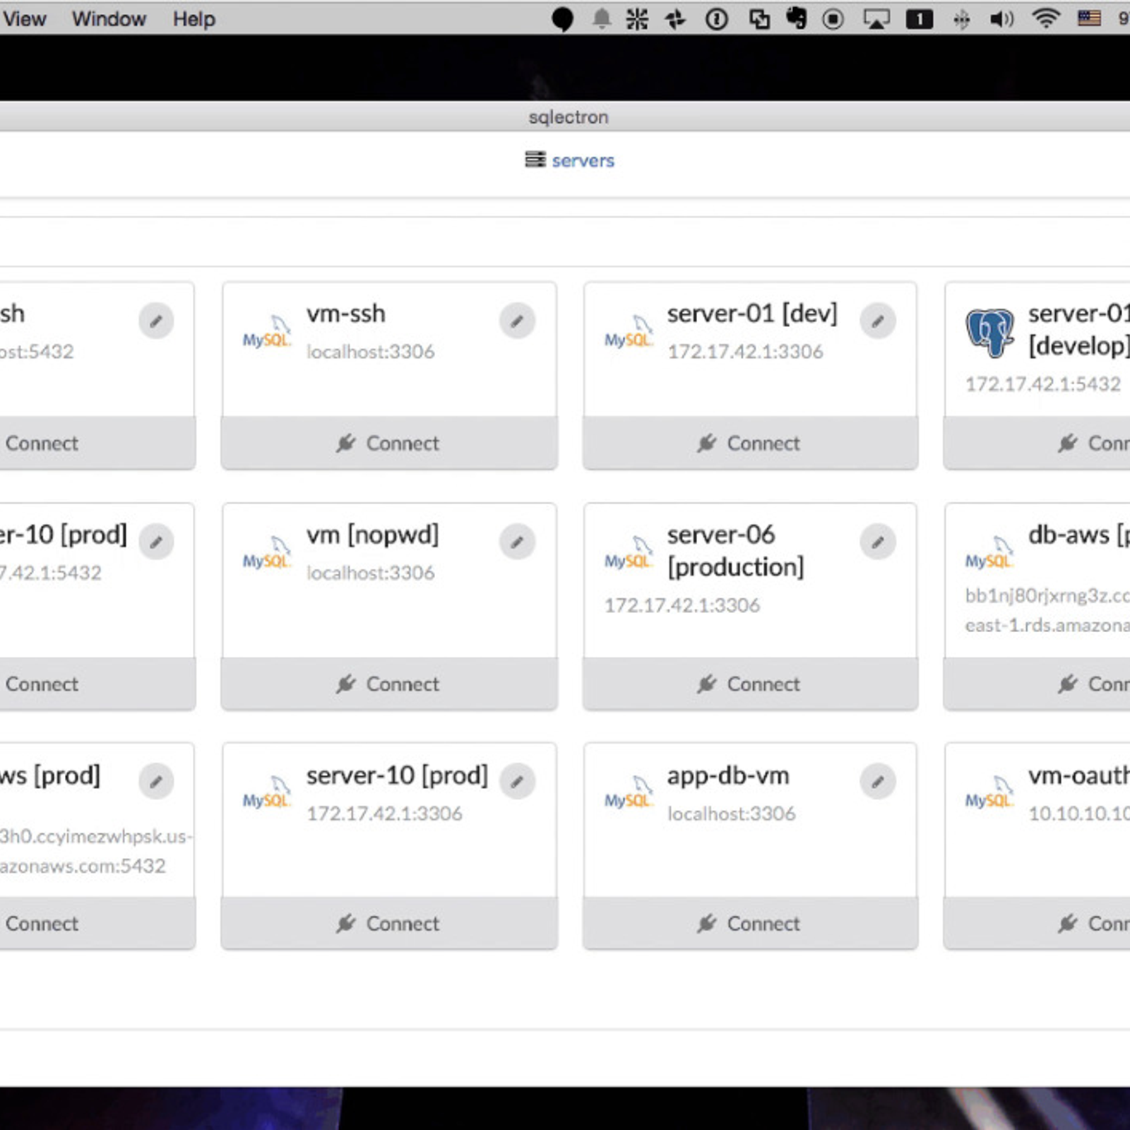Click address 172.17.42.1:3306 under server-01 [dev]
1130x1130 pixels.
pos(745,351)
